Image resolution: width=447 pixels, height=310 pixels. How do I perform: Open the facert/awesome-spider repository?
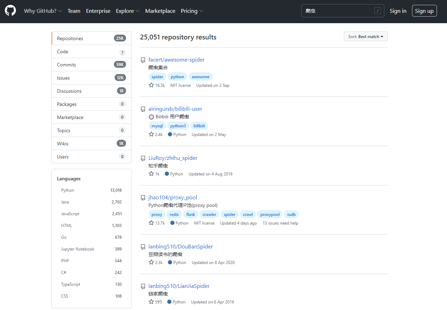coord(177,60)
